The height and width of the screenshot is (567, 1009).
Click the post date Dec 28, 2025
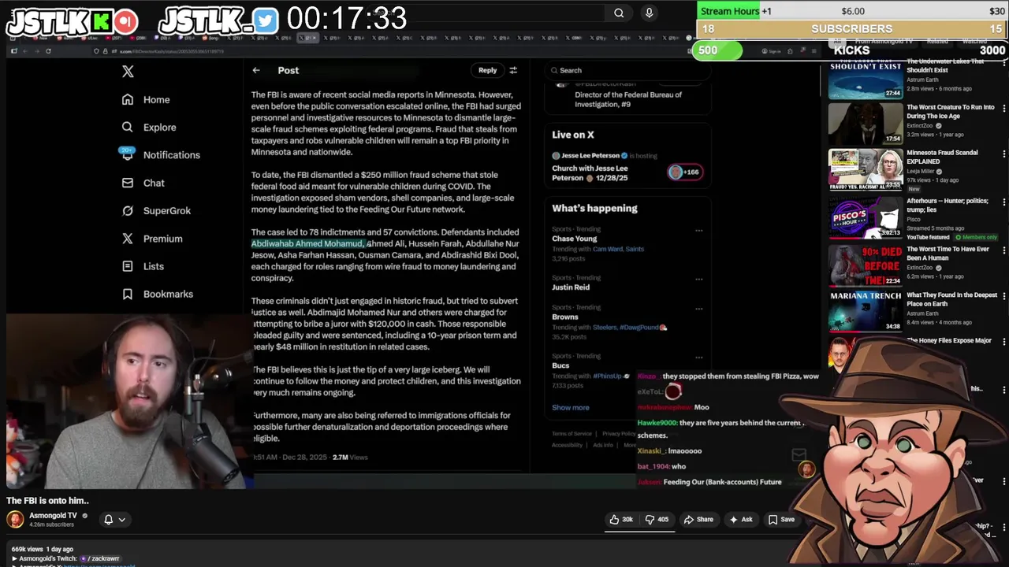pyautogui.click(x=304, y=457)
